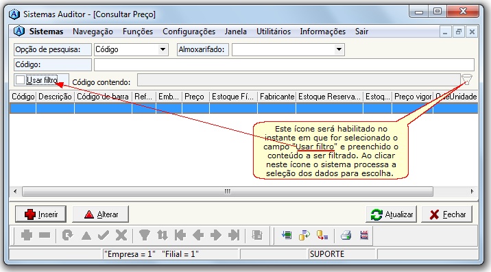Click the Código column header in grid
Image resolution: width=491 pixels, height=272 pixels.
(23, 97)
